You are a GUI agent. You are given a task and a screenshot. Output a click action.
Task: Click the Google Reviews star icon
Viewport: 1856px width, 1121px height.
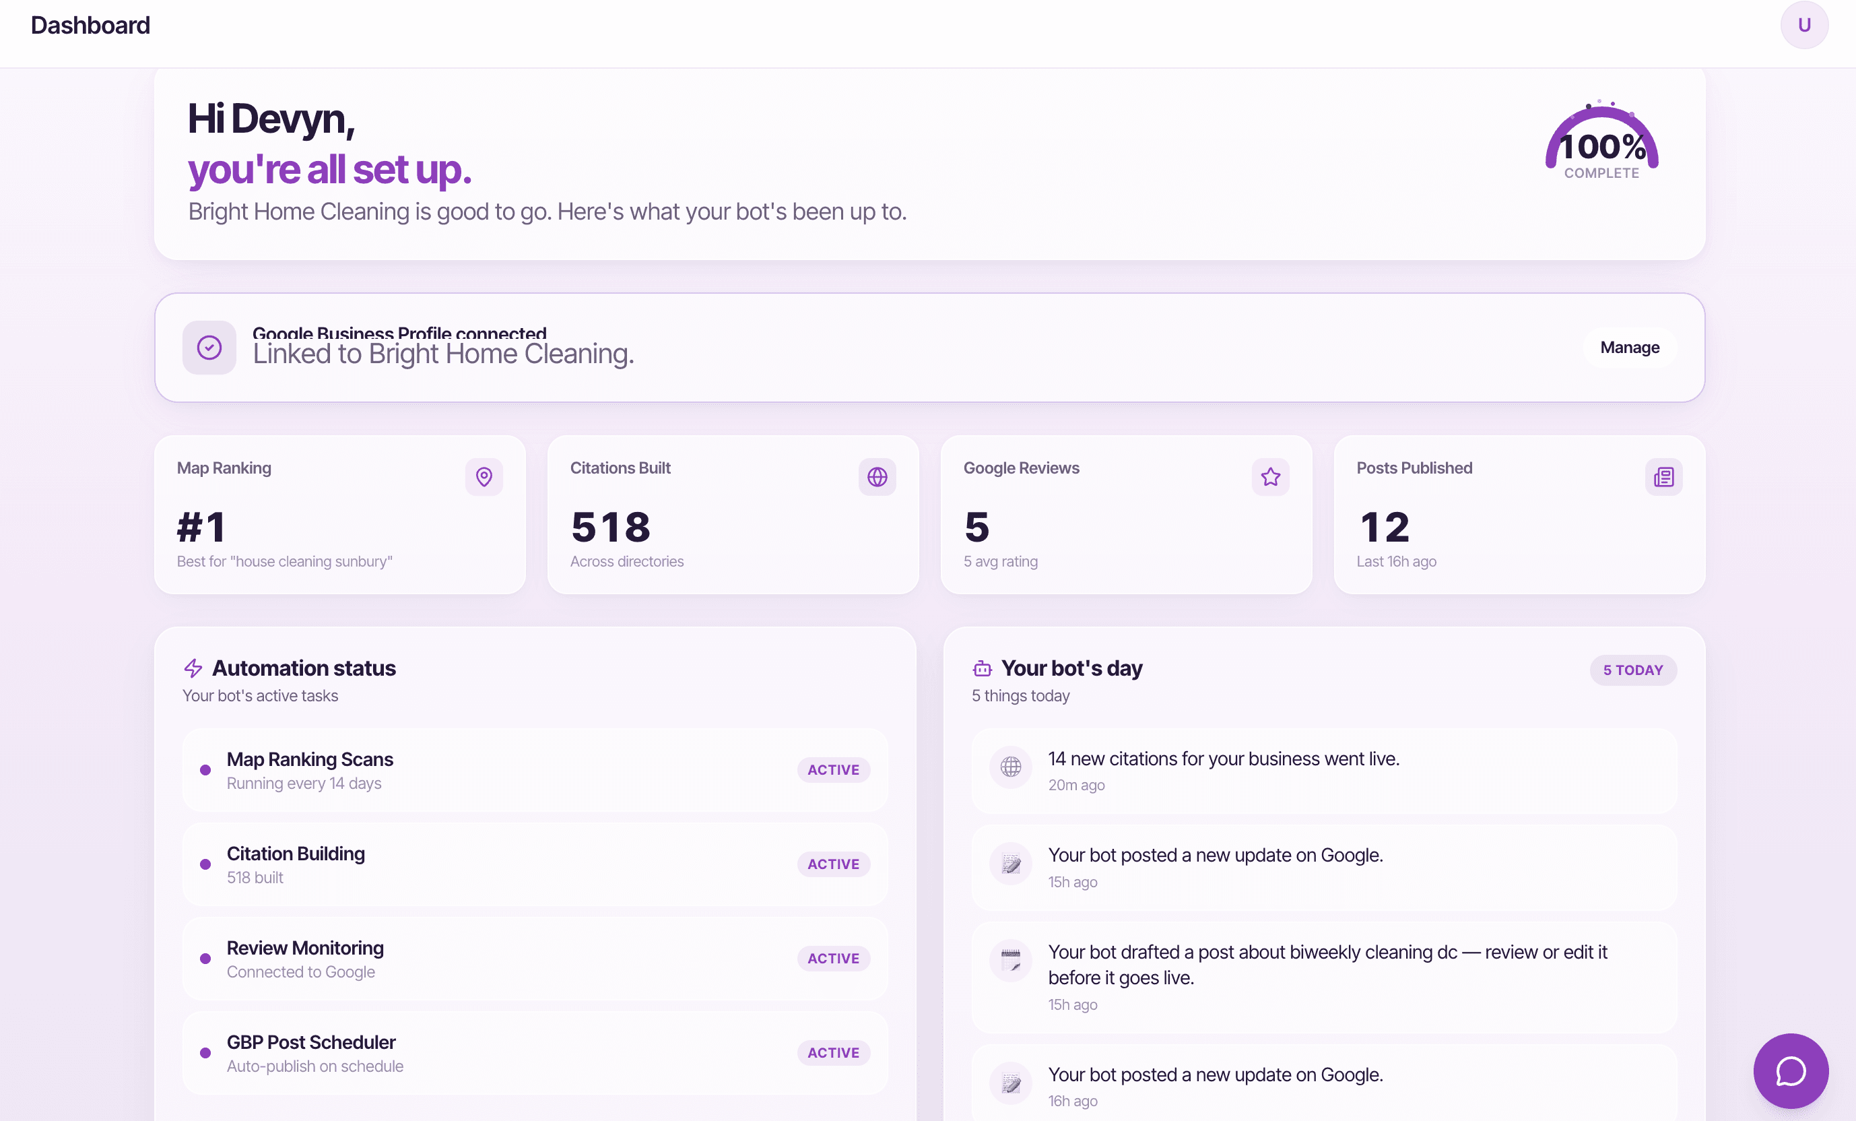pos(1270,477)
